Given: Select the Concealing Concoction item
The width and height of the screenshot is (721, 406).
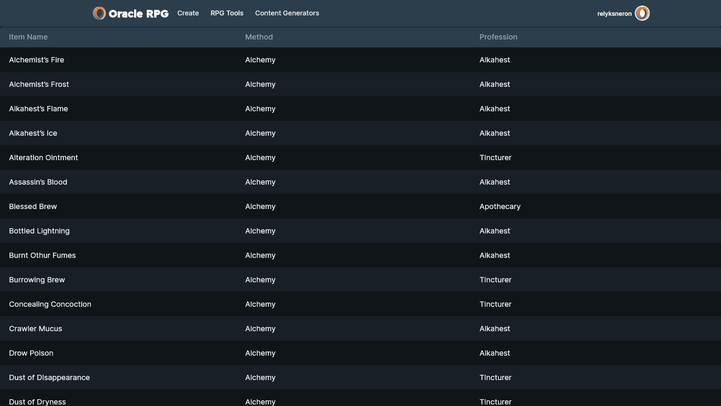Looking at the screenshot, I should click(50, 304).
